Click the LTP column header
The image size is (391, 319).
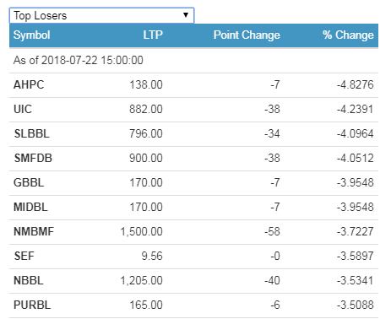pos(153,35)
